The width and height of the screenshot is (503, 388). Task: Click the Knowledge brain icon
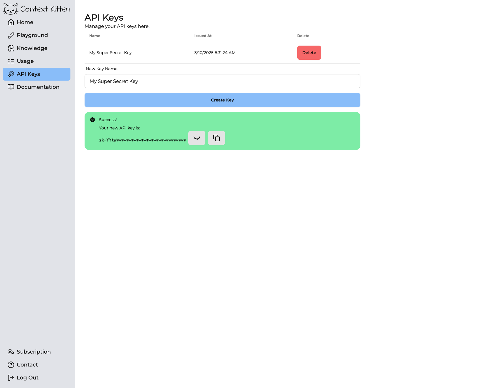pyautogui.click(x=11, y=48)
